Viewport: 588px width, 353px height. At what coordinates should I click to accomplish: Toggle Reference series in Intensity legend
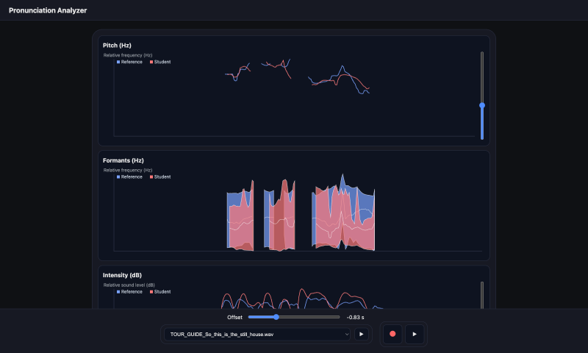click(x=129, y=291)
